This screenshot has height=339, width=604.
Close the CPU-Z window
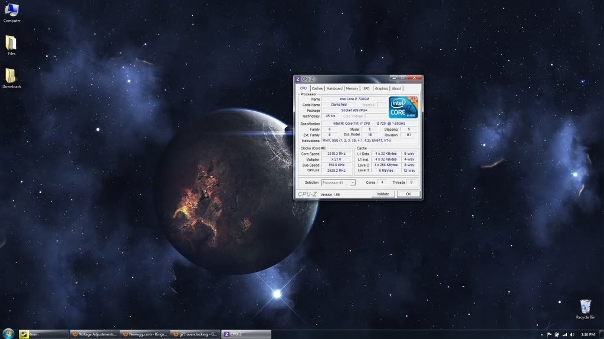(415, 78)
